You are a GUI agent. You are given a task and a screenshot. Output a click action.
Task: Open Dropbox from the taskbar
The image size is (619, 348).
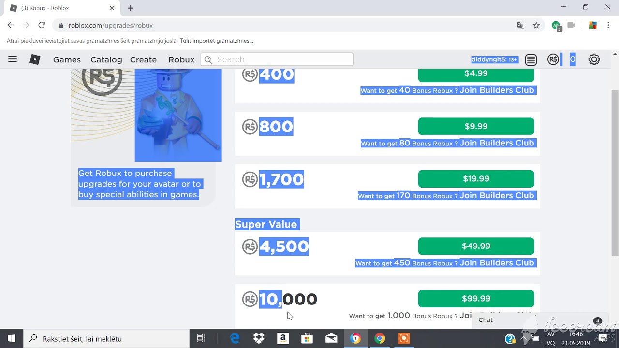[259, 339]
